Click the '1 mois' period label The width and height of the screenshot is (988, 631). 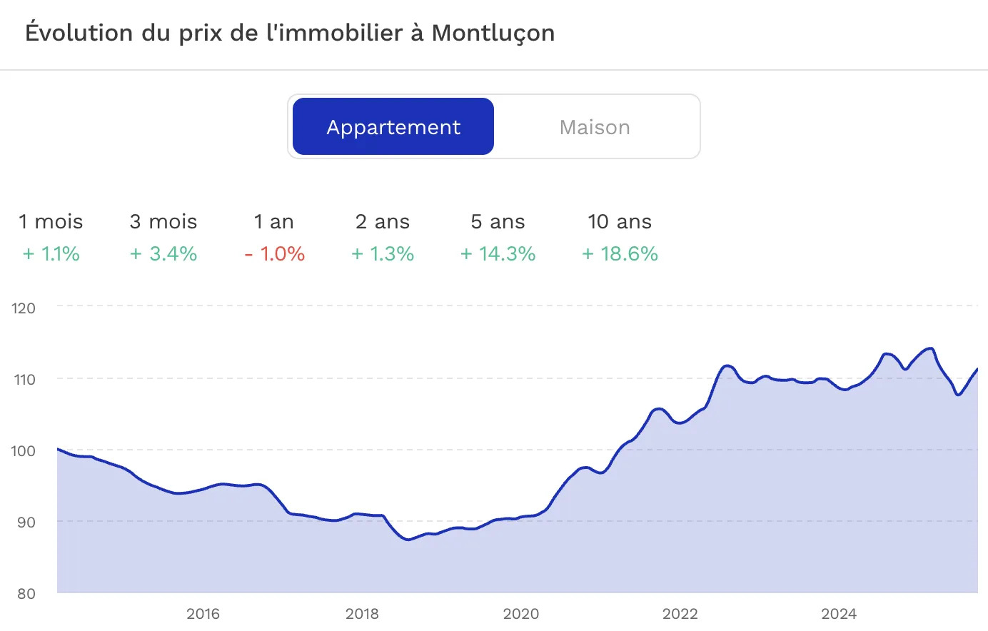pos(51,221)
